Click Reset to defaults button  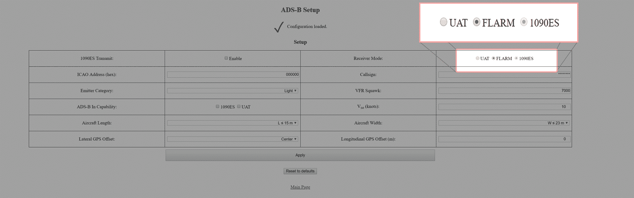(300, 171)
